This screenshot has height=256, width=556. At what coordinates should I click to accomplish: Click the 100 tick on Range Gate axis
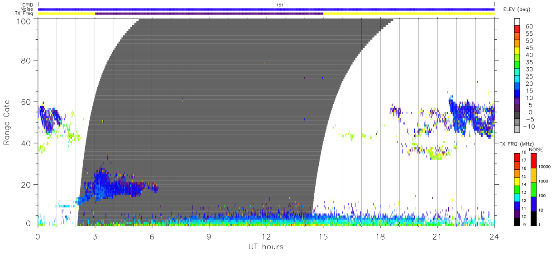25,22
